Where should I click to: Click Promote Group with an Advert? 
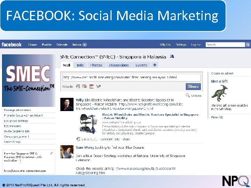(23, 116)
